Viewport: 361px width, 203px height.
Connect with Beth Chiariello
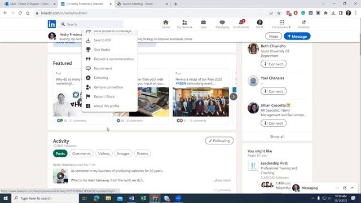(x=274, y=64)
